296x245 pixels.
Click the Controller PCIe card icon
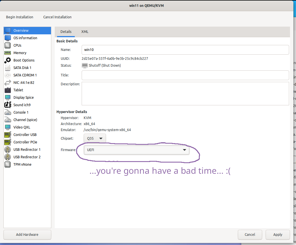8,142
